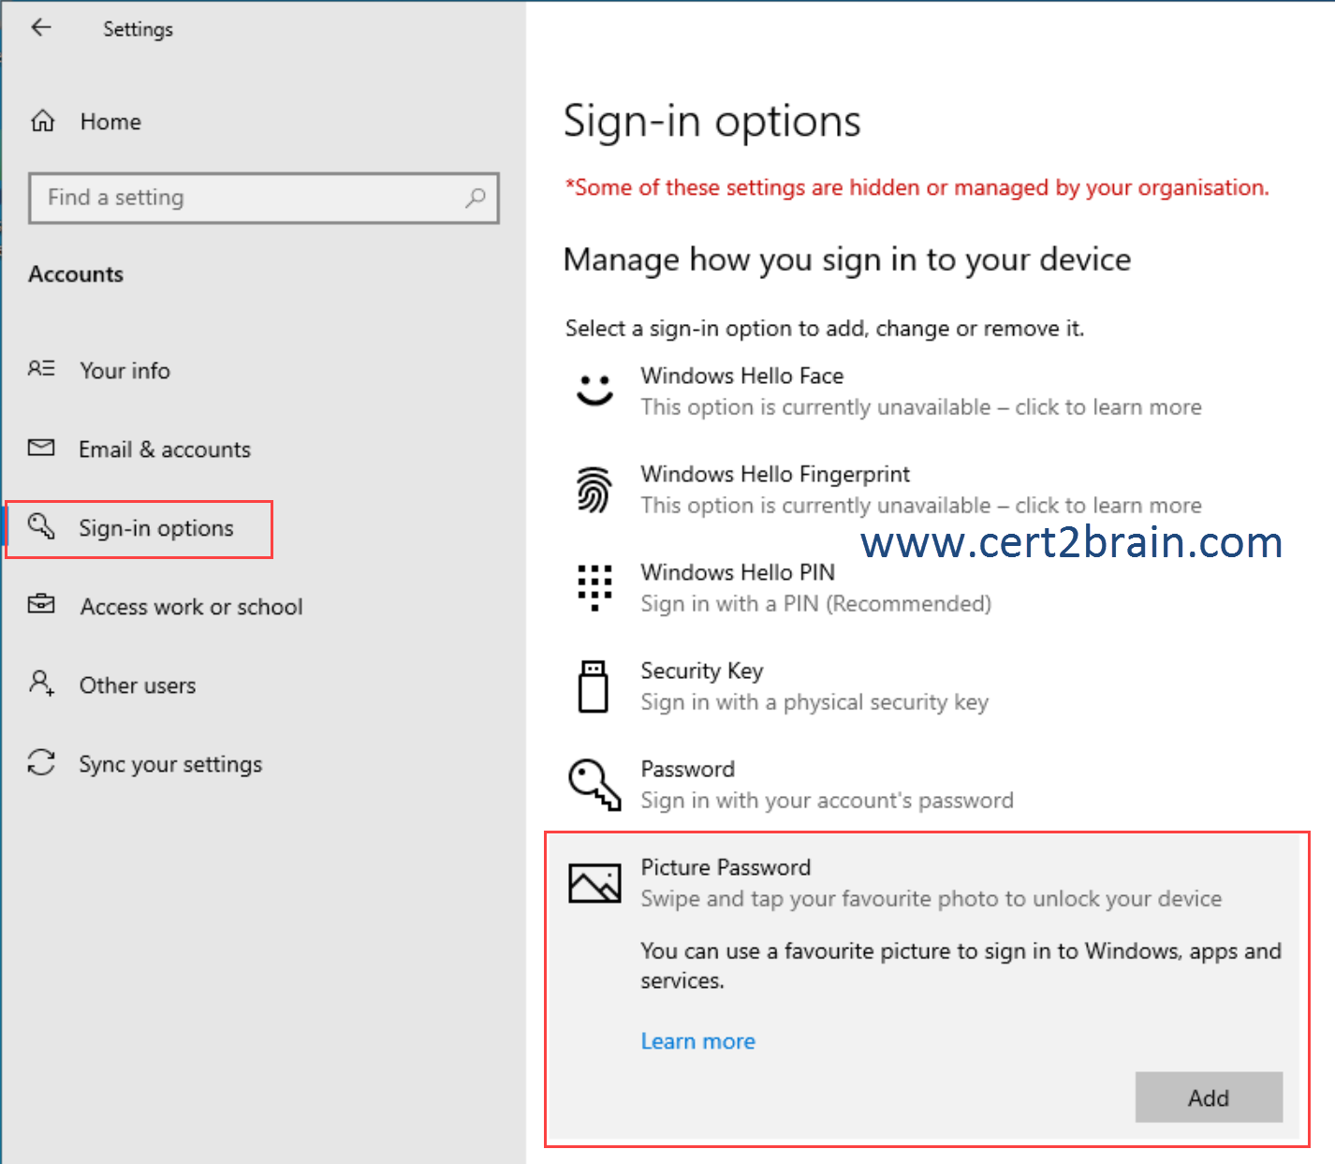Expand the Password sign-in option
This screenshot has height=1164, width=1335.
927,785
